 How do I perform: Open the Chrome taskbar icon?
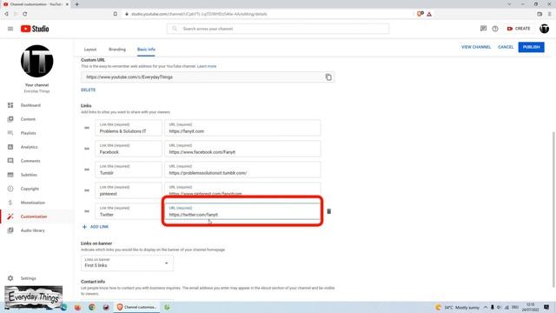[x=92, y=307]
